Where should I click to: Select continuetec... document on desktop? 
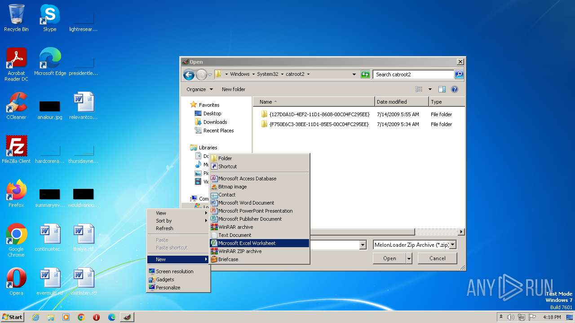(50, 238)
